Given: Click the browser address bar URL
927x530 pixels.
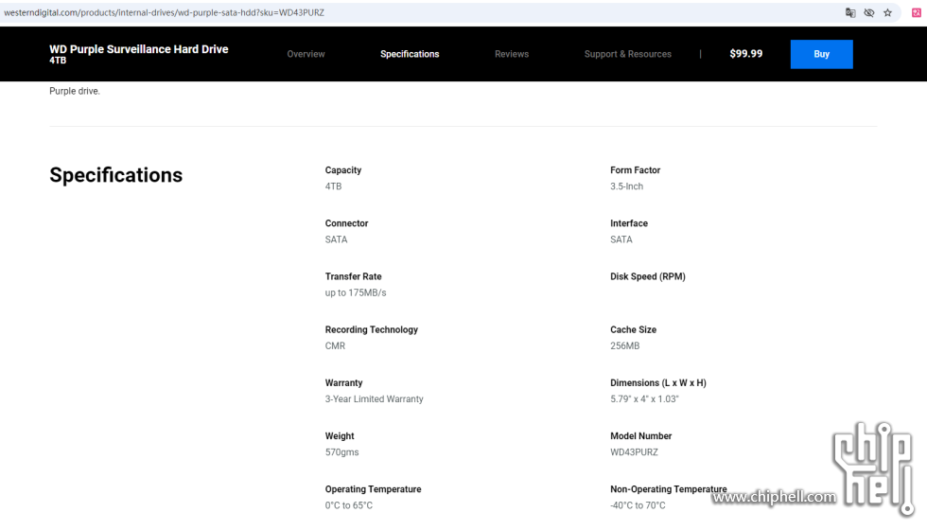Looking at the screenshot, I should 165,12.
